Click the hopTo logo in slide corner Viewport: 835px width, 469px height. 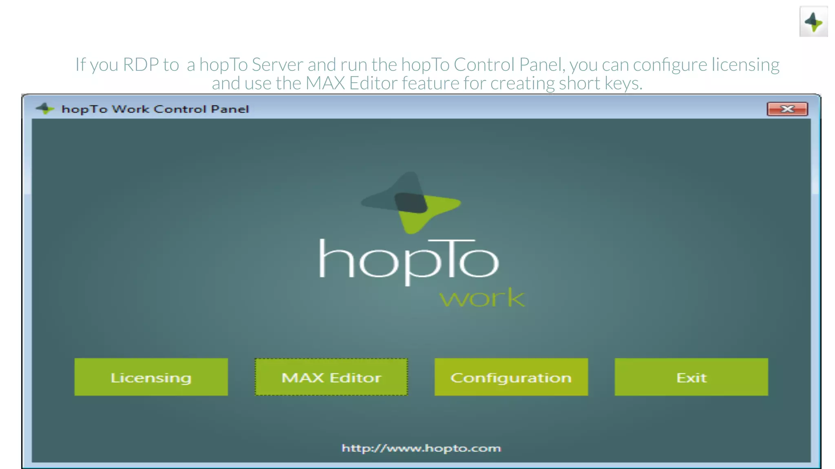(x=814, y=22)
